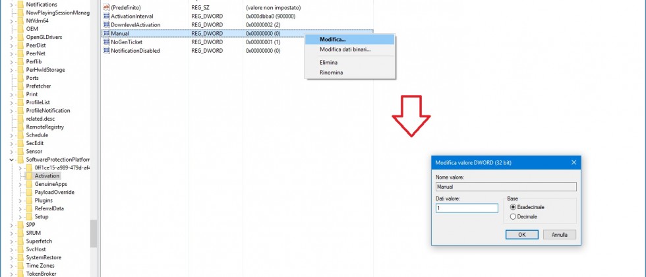This screenshot has width=646, height=277.
Task: Click DownlevelActivation data 0x00000002 (2)
Action: (x=263, y=25)
